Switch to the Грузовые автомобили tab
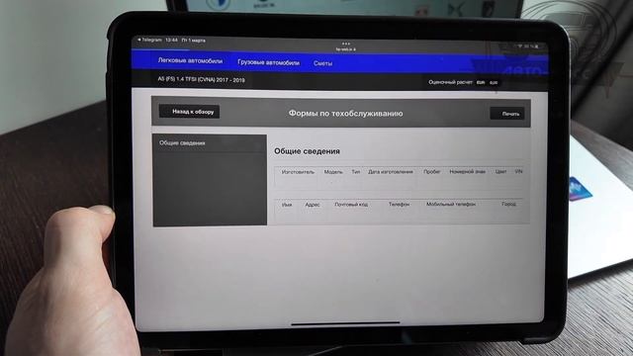 tap(268, 62)
